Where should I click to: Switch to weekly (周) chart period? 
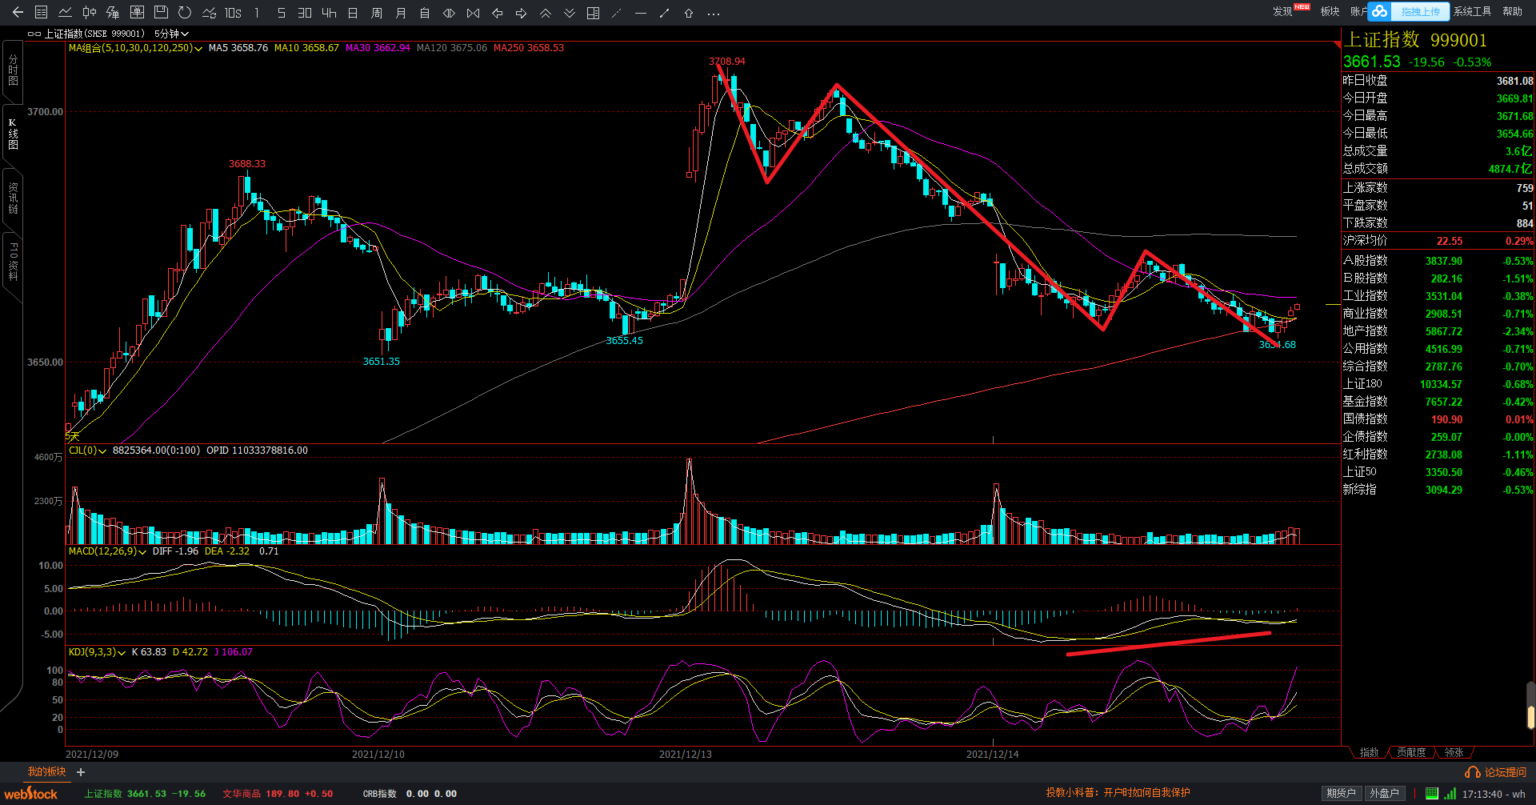[377, 13]
